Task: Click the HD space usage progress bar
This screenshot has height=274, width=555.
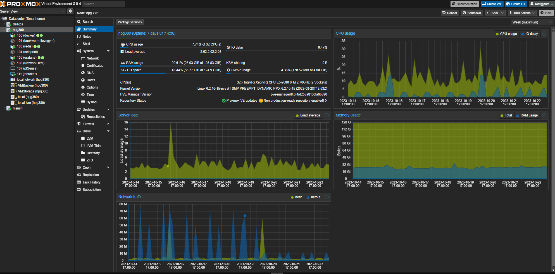Action: pyautogui.click(x=171, y=73)
